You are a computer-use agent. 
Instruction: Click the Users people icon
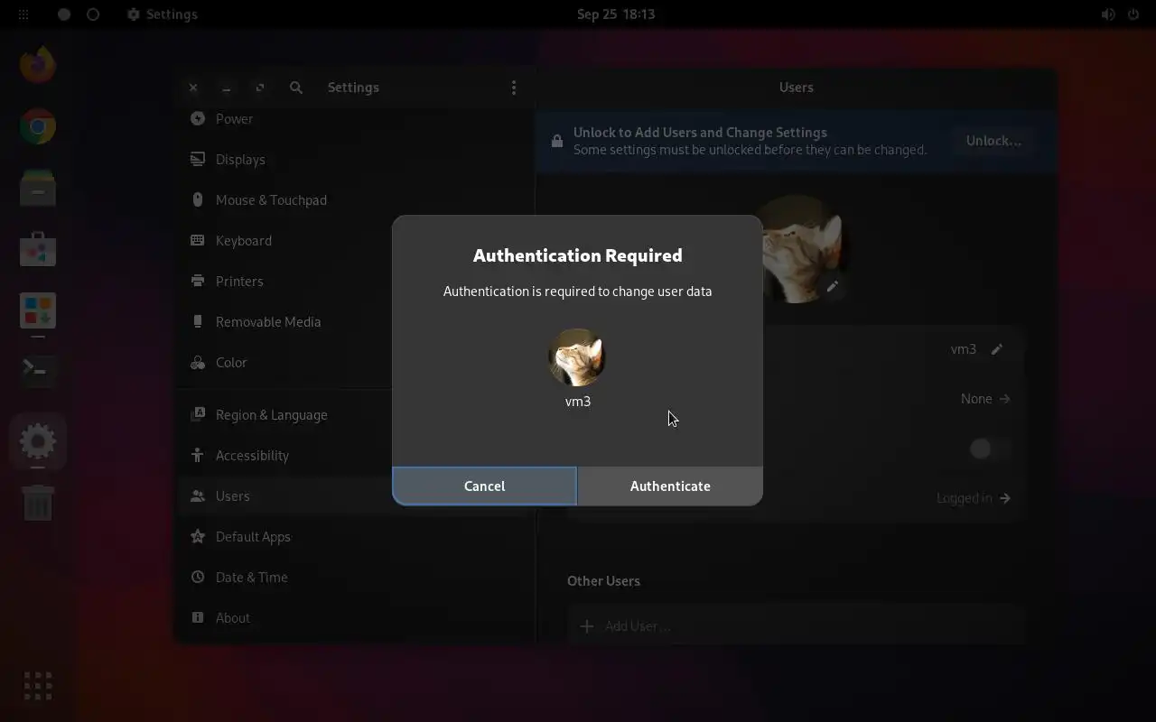pyautogui.click(x=197, y=496)
